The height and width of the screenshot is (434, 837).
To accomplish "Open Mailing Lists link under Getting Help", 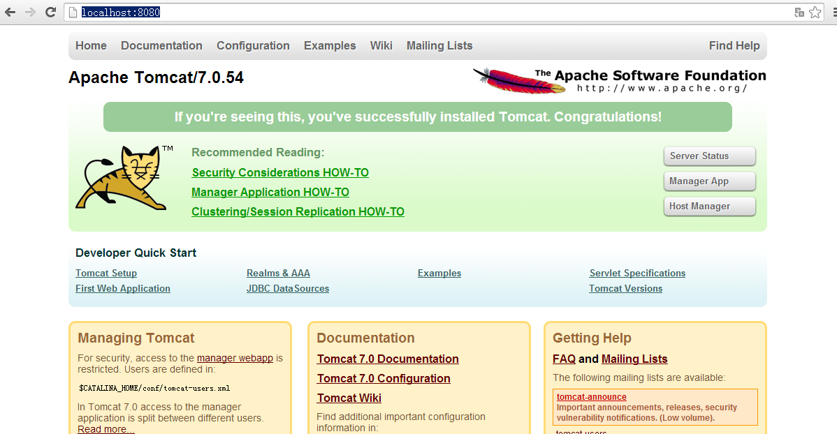I will [634, 359].
